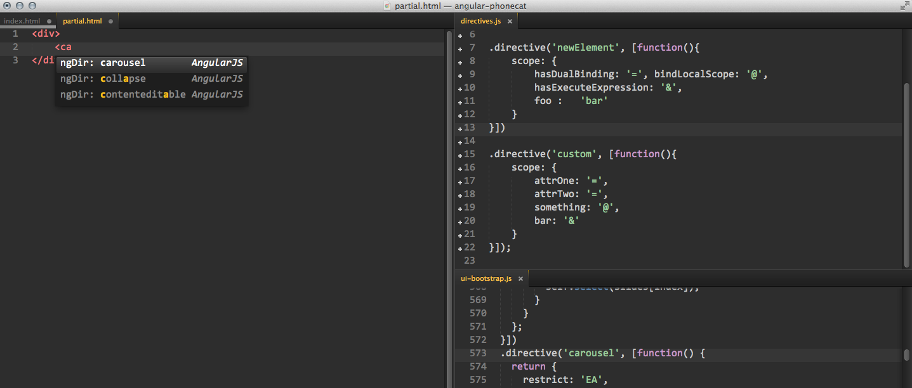Image resolution: width=912 pixels, height=388 pixels.
Task: Click the plus gutter mark on line 11
Action: coord(460,103)
